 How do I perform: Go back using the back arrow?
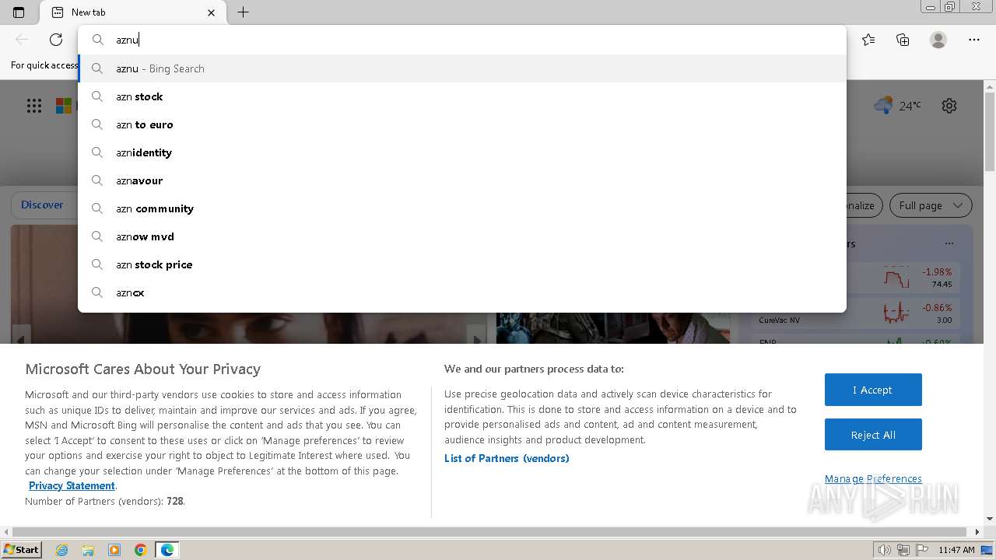pos(22,40)
